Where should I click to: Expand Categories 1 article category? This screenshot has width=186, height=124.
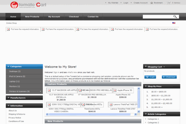coord(146,119)
